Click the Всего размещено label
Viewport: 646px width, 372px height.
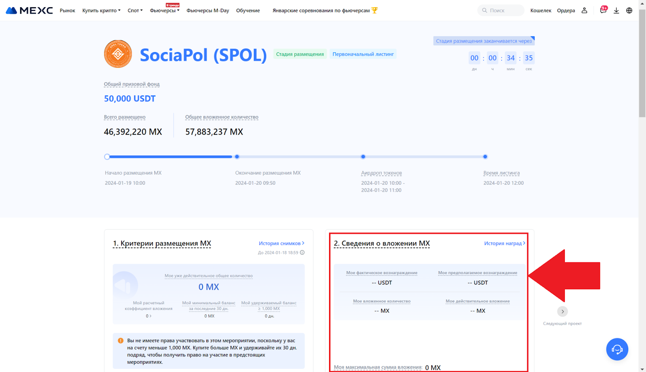click(x=125, y=117)
